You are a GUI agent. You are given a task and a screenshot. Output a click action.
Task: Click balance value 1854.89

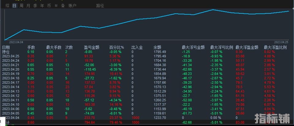pos(160,74)
